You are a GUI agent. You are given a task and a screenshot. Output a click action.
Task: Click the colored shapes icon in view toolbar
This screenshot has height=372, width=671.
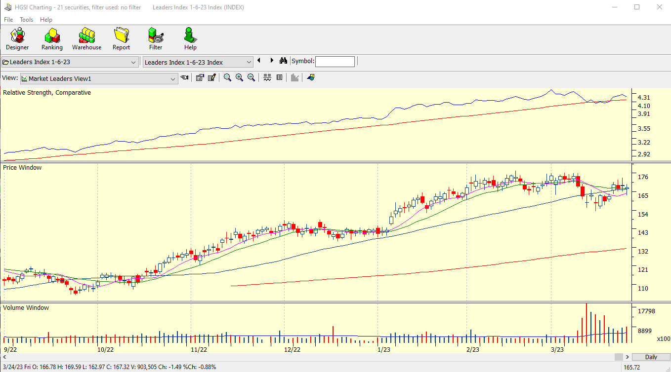coord(310,77)
